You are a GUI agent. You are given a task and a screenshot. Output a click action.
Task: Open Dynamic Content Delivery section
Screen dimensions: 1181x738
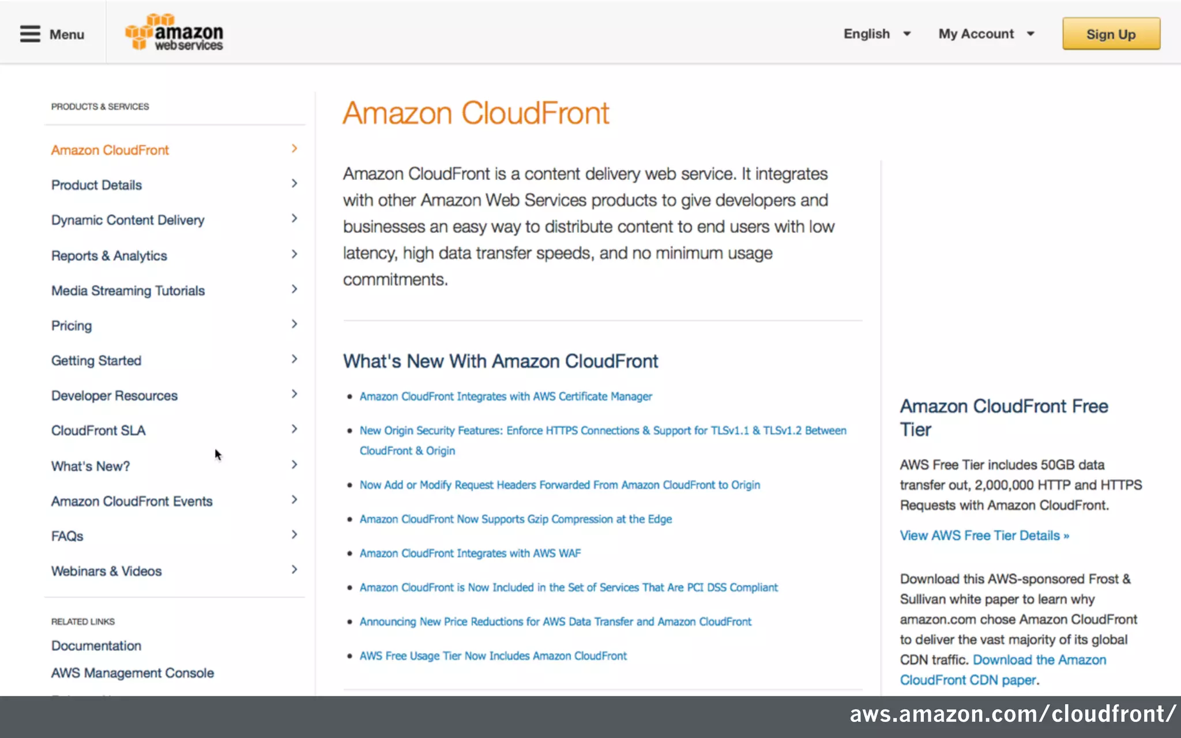tap(127, 220)
